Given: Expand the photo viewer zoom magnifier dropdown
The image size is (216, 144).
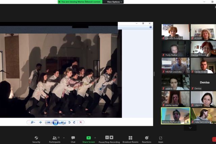Looking at the screenshot, I should click(x=33, y=122).
